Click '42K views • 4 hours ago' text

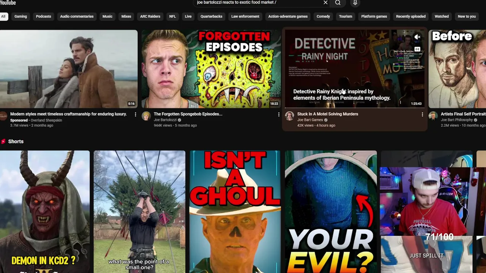click(316, 125)
